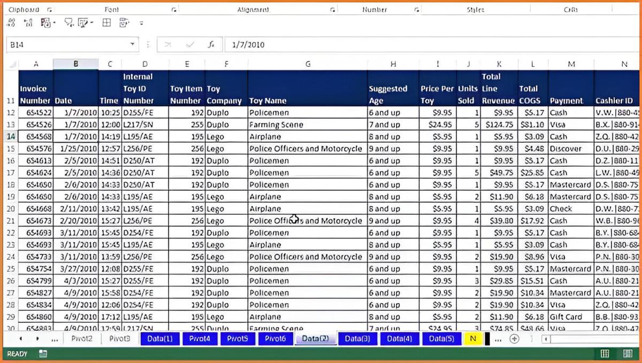The height and width of the screenshot is (363, 642).
Task: Click the Insert Function fx icon
Action: pos(212,45)
